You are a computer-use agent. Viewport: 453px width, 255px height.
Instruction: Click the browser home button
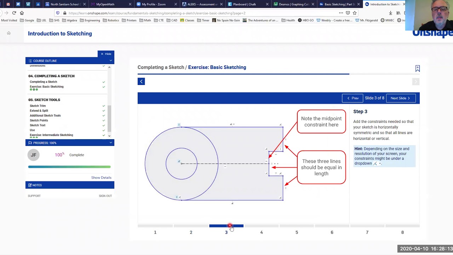(22, 13)
